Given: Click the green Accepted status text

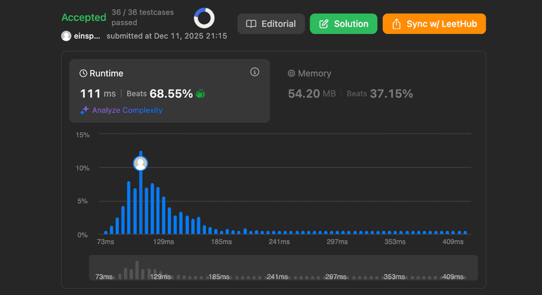Looking at the screenshot, I should click(83, 18).
